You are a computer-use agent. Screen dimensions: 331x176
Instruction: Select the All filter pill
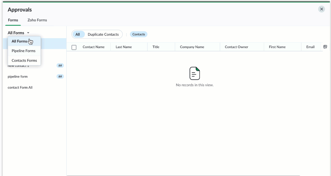(x=78, y=35)
